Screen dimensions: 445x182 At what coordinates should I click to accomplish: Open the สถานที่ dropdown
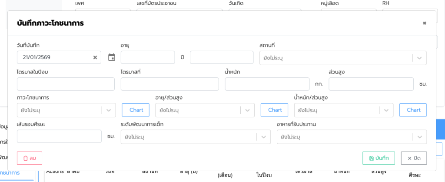(x=342, y=58)
